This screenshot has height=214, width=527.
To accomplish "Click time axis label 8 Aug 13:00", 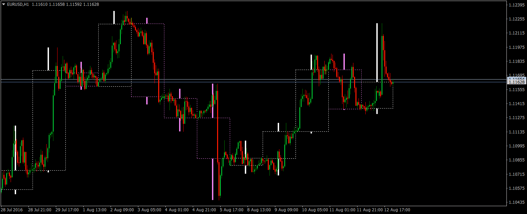I will pyautogui.click(x=259, y=210).
